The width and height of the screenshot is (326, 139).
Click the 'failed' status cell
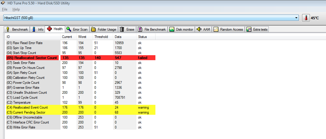[143, 58]
